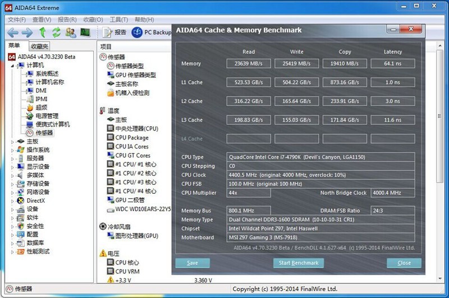Image resolution: width=449 pixels, height=298 pixels.
Task: Expand the 显示设备 tree node arrow
Action: point(12,167)
